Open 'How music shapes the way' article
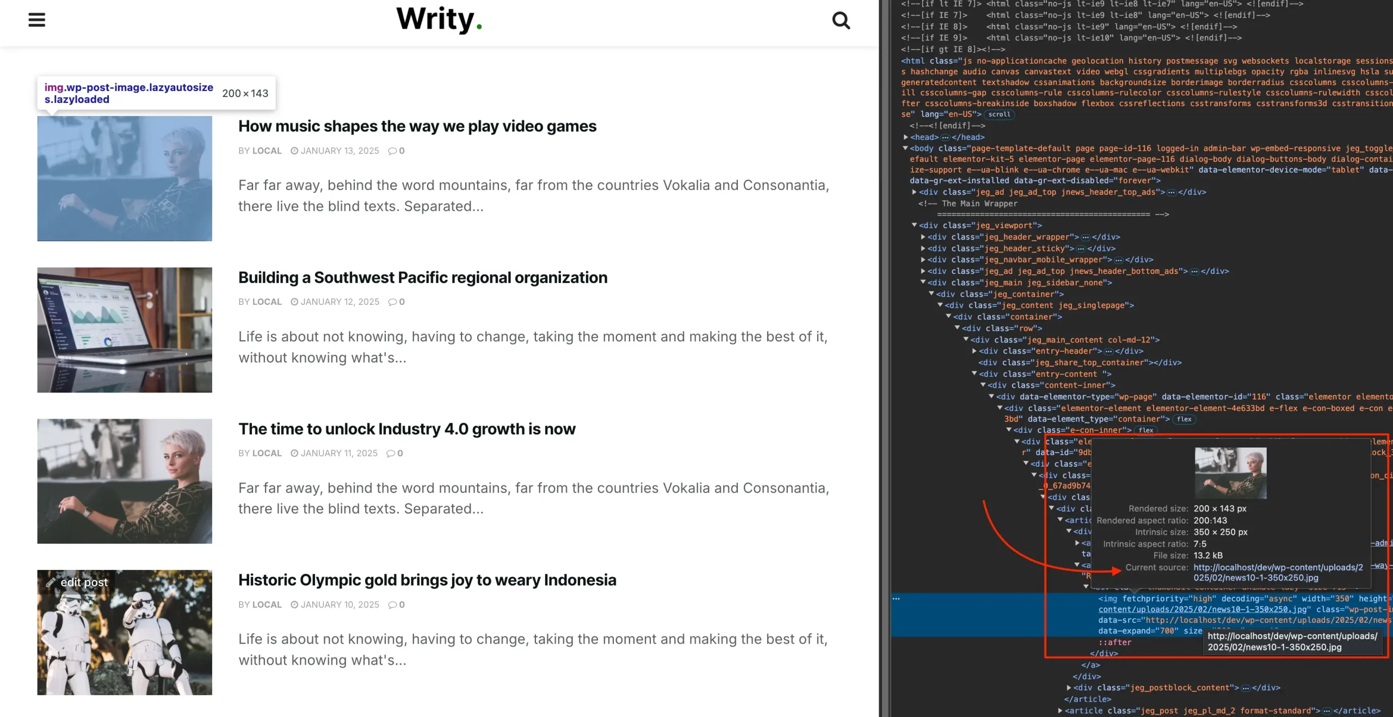 click(x=417, y=126)
